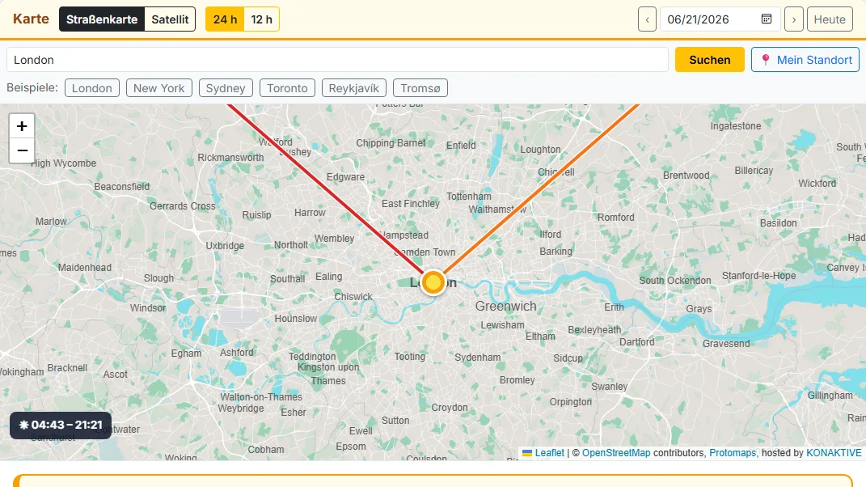
Task: Jump to today with Heute button
Action: click(830, 19)
